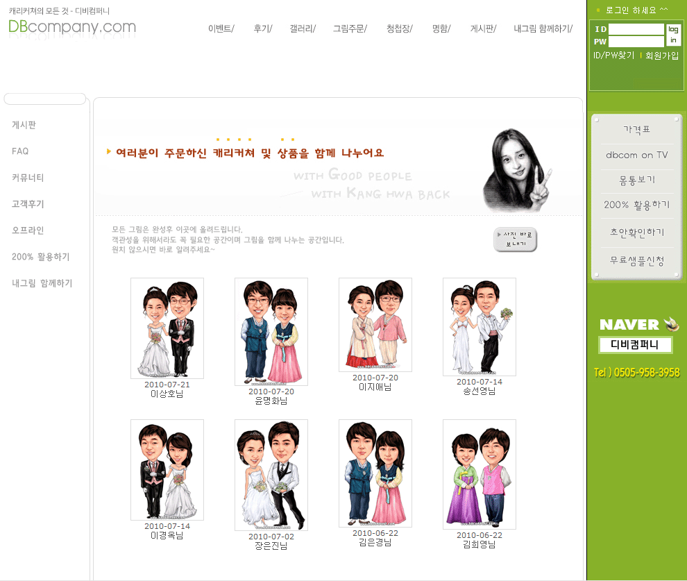Open the 김희영님 caricature thumbnail
Screen dimensions: 687x581
point(480,474)
